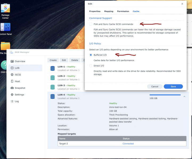Click the 'Volume 1' location value in details
The image size is (192, 159).
(x=114, y=126)
